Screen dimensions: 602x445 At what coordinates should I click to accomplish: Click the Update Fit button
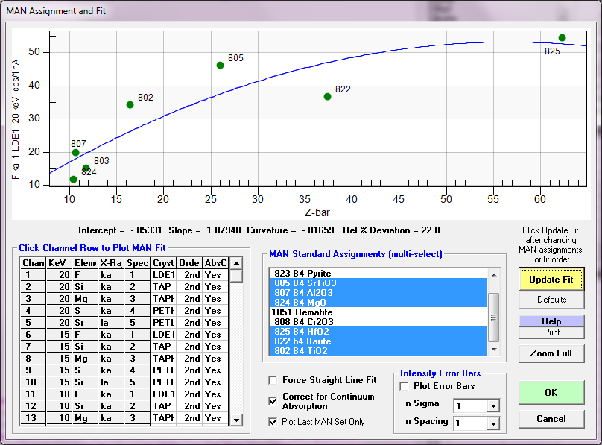point(551,279)
